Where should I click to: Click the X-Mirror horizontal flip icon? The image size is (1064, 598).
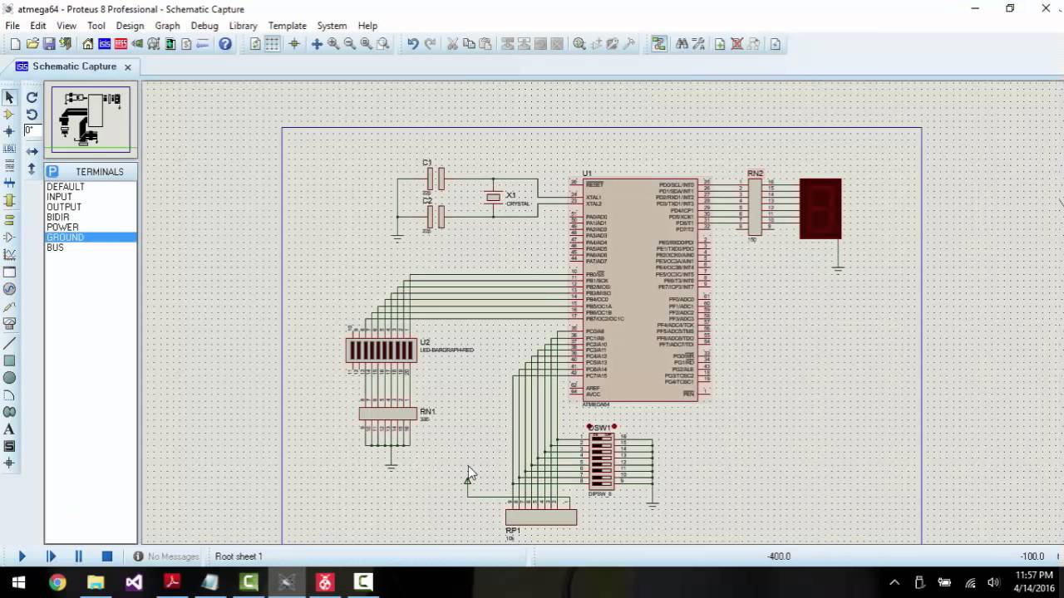(x=32, y=151)
